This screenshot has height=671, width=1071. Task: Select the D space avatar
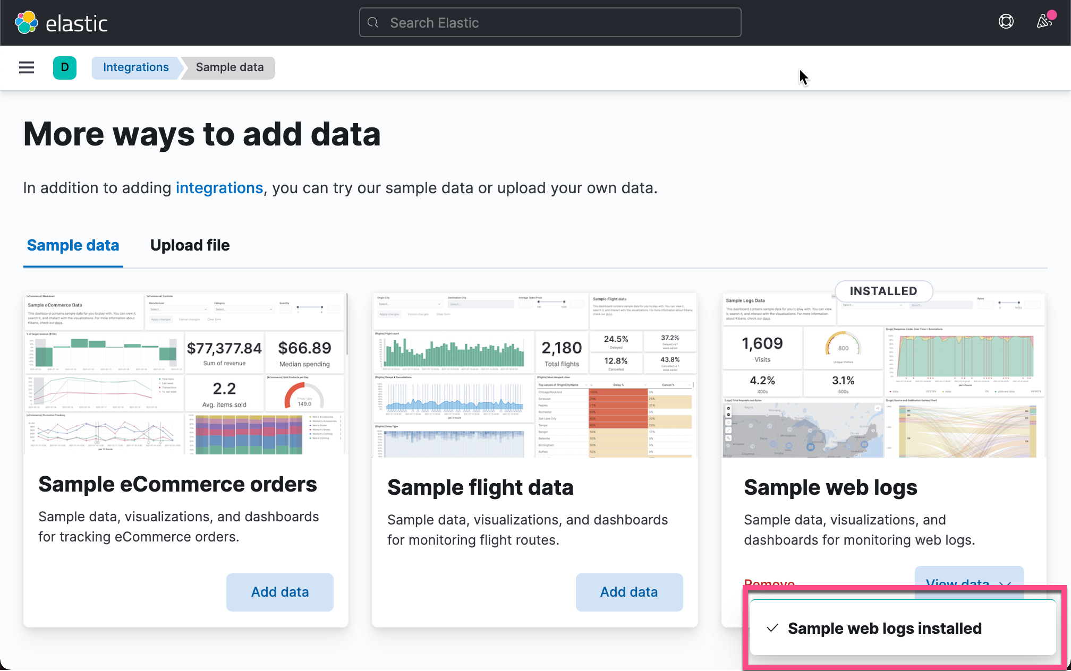[x=64, y=67]
